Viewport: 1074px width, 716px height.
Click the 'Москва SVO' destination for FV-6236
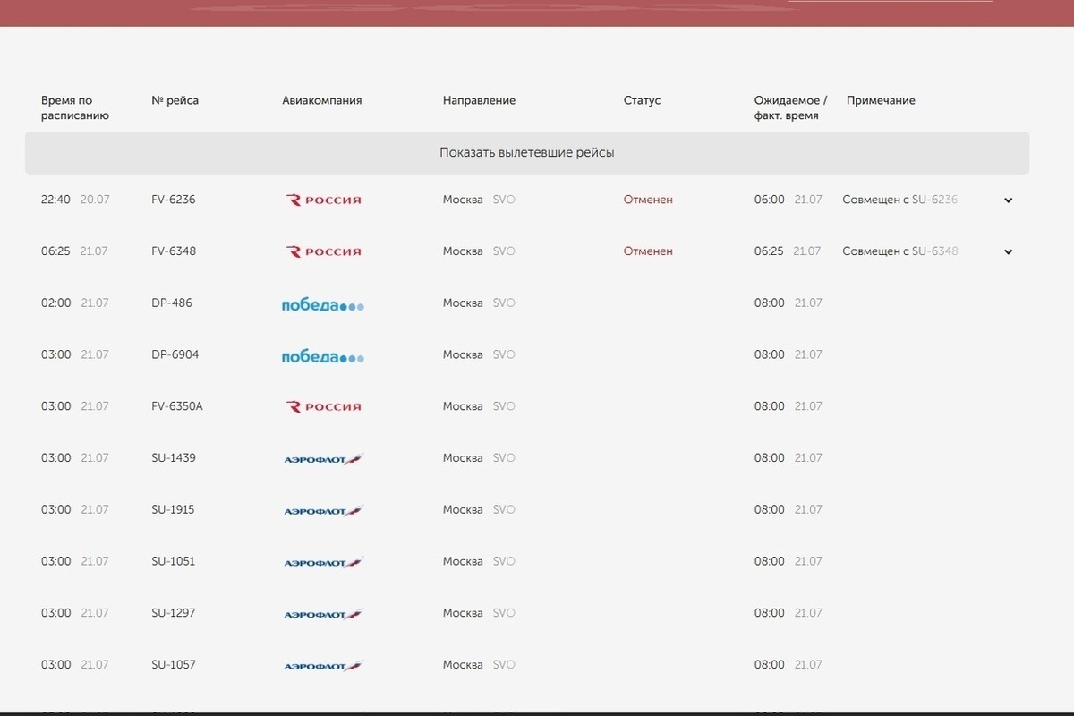pos(479,200)
